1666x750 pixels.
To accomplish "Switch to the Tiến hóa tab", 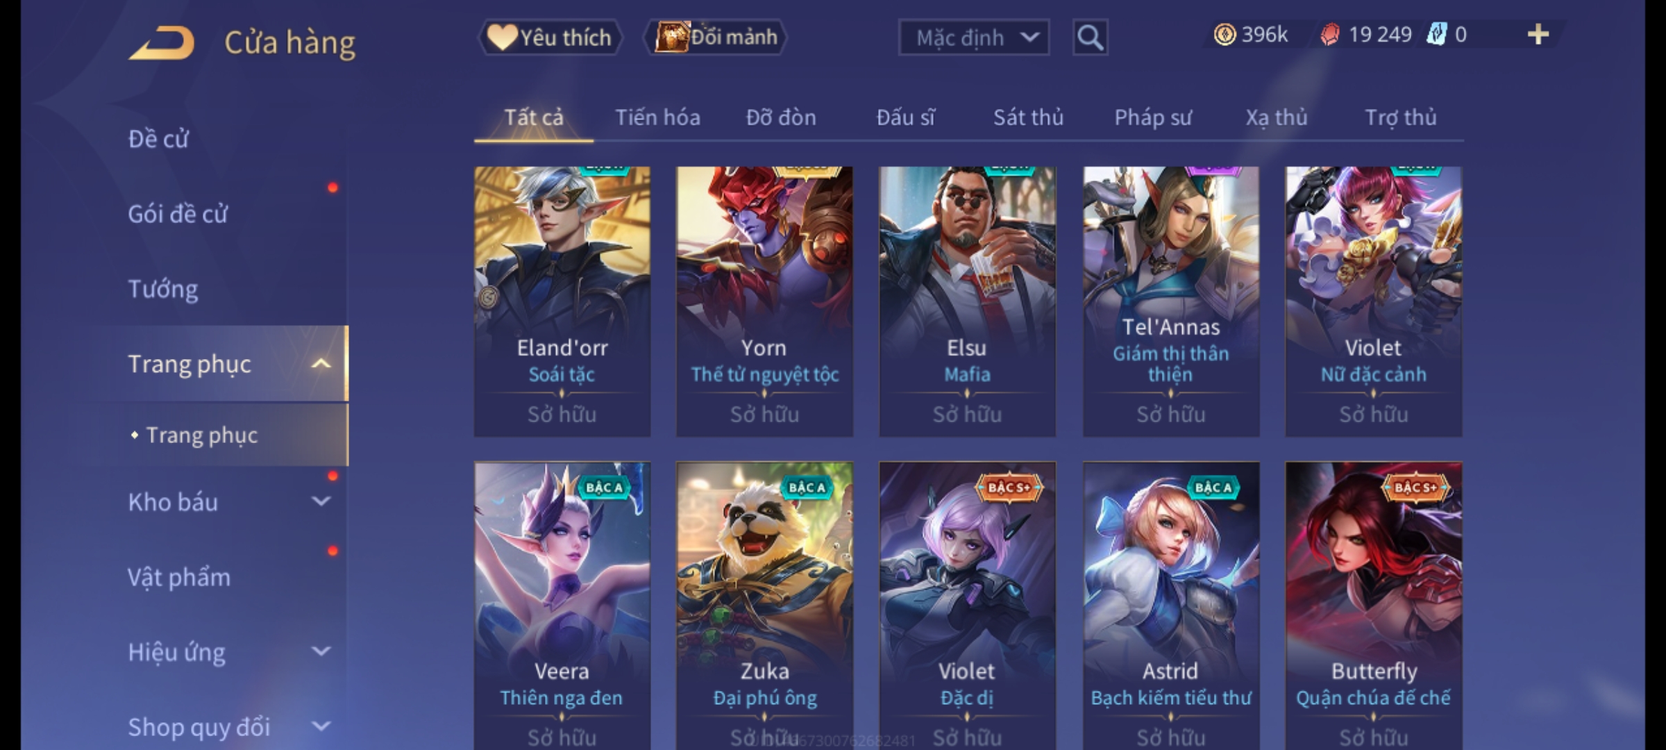I will [x=657, y=117].
